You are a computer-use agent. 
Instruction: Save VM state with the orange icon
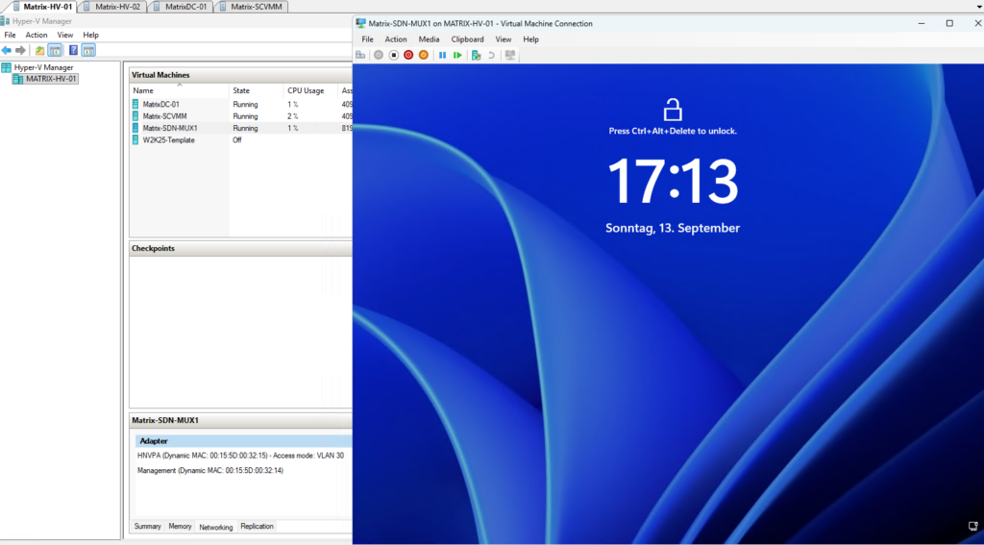424,55
